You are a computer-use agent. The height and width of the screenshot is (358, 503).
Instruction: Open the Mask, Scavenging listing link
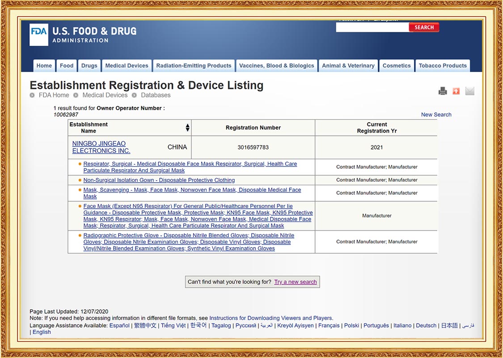192,193
